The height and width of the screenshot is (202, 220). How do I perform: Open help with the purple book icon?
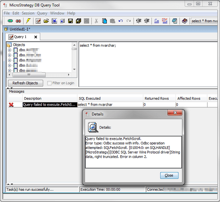185,21
